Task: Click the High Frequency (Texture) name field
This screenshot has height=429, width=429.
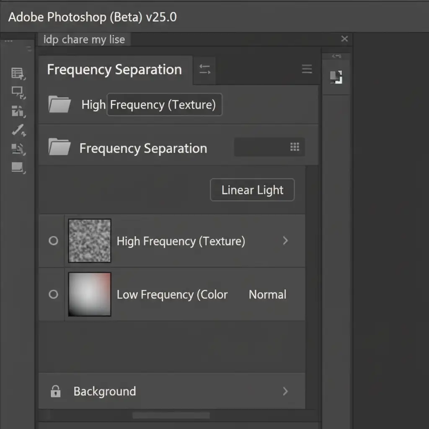Action: (x=164, y=105)
